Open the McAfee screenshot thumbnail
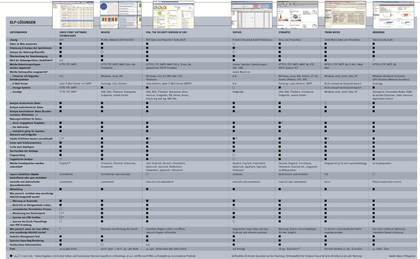This screenshot has height=259, width=420. tap(121, 15)
